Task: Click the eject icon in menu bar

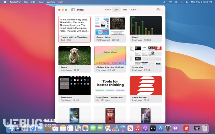Action: click(164, 2)
